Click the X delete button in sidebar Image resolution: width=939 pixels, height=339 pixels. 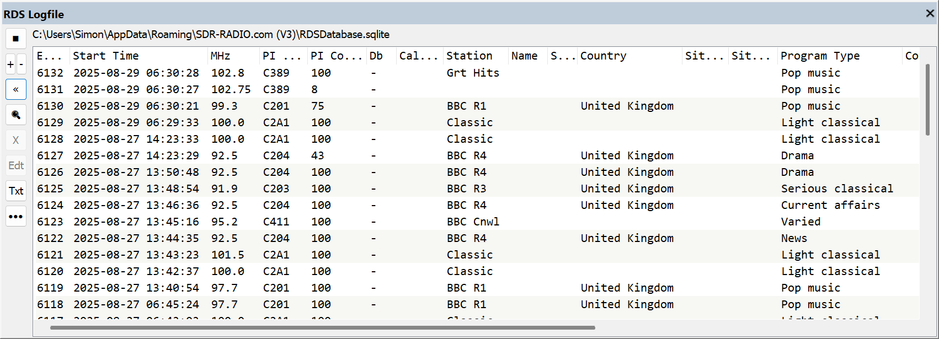point(16,140)
